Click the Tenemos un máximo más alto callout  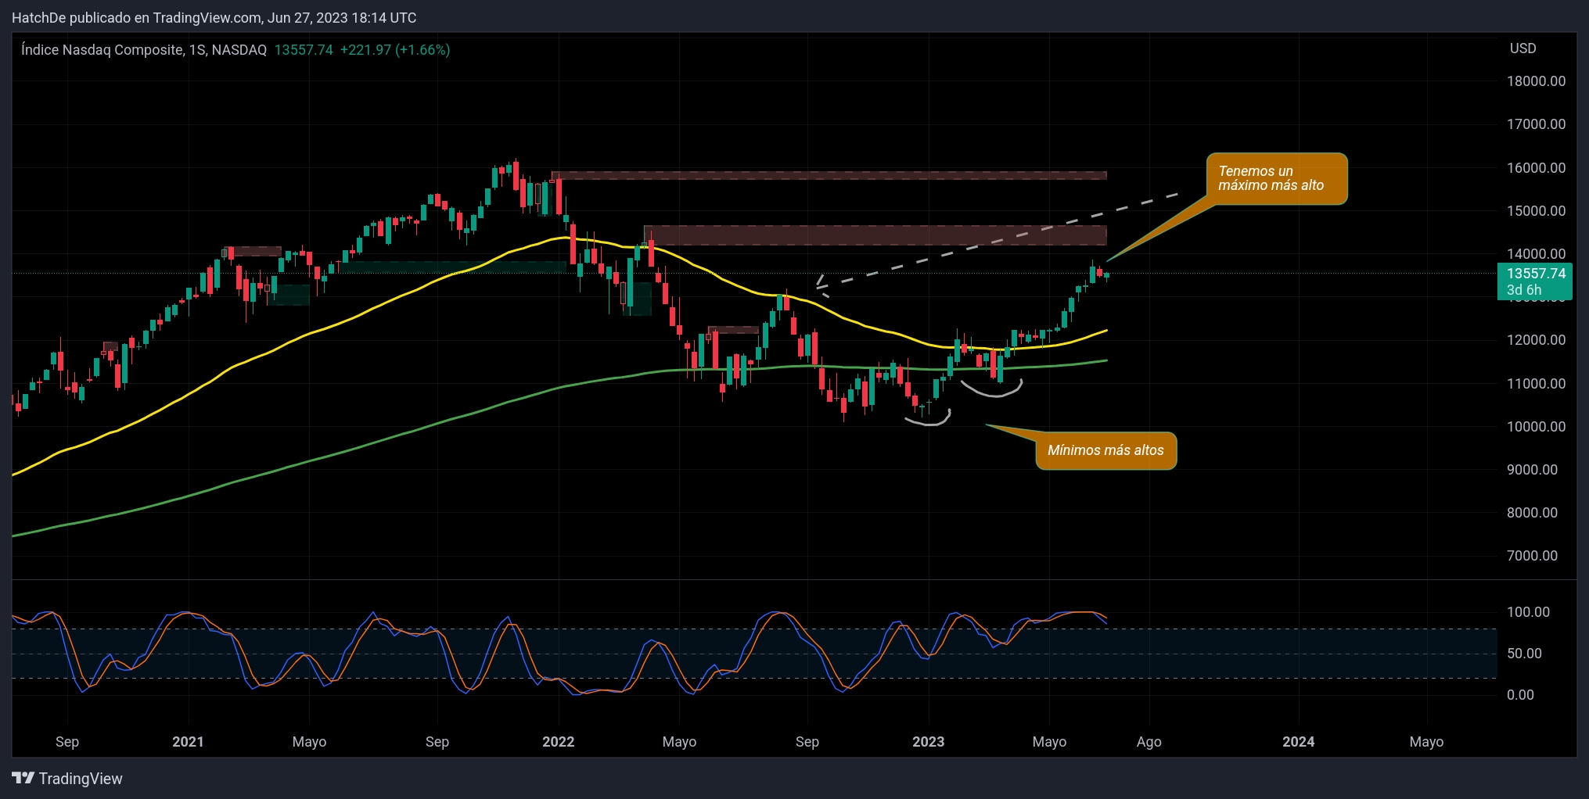coord(1277,178)
